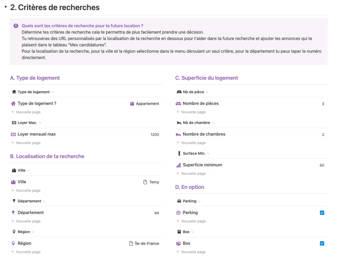The height and width of the screenshot is (258, 338).
Task: Click the bed icon beside Nombre de chambres
Action: (x=178, y=134)
